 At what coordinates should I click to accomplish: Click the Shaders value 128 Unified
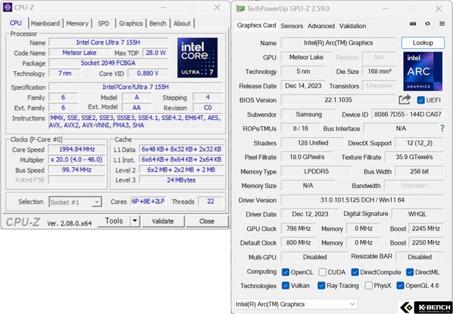313,143
